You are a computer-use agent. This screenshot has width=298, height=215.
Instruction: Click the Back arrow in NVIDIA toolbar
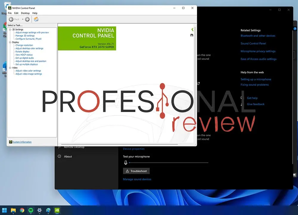click(x=11, y=19)
